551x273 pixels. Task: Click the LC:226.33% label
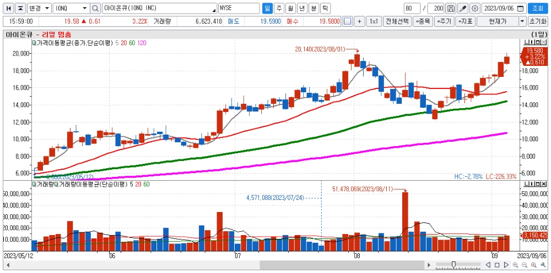point(501,176)
